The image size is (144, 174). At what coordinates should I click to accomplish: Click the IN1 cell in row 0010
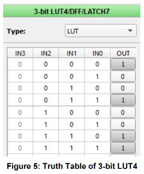(x=72, y=88)
